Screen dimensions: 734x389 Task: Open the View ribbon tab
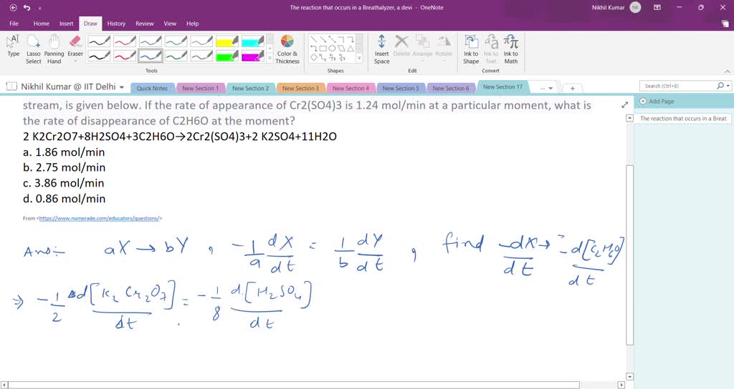point(170,24)
